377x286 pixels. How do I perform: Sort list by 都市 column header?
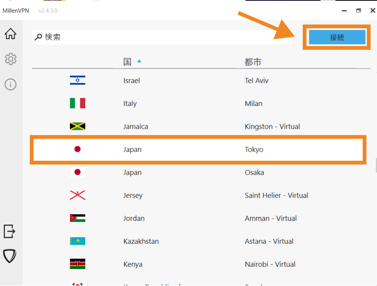pos(253,62)
